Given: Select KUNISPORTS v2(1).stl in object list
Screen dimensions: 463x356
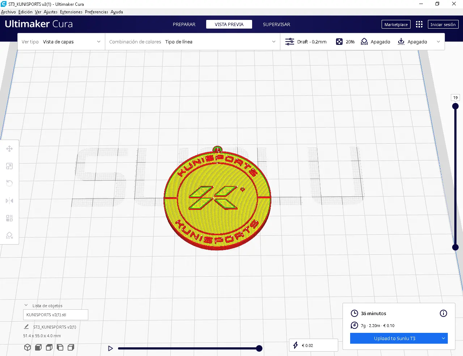Looking at the screenshot, I should pyautogui.click(x=55, y=315).
